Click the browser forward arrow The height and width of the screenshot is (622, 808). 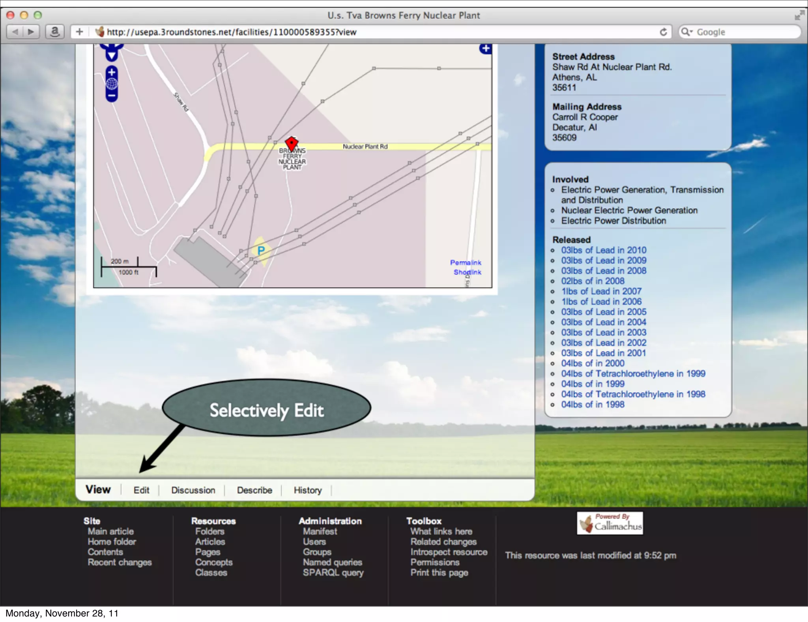(31, 32)
